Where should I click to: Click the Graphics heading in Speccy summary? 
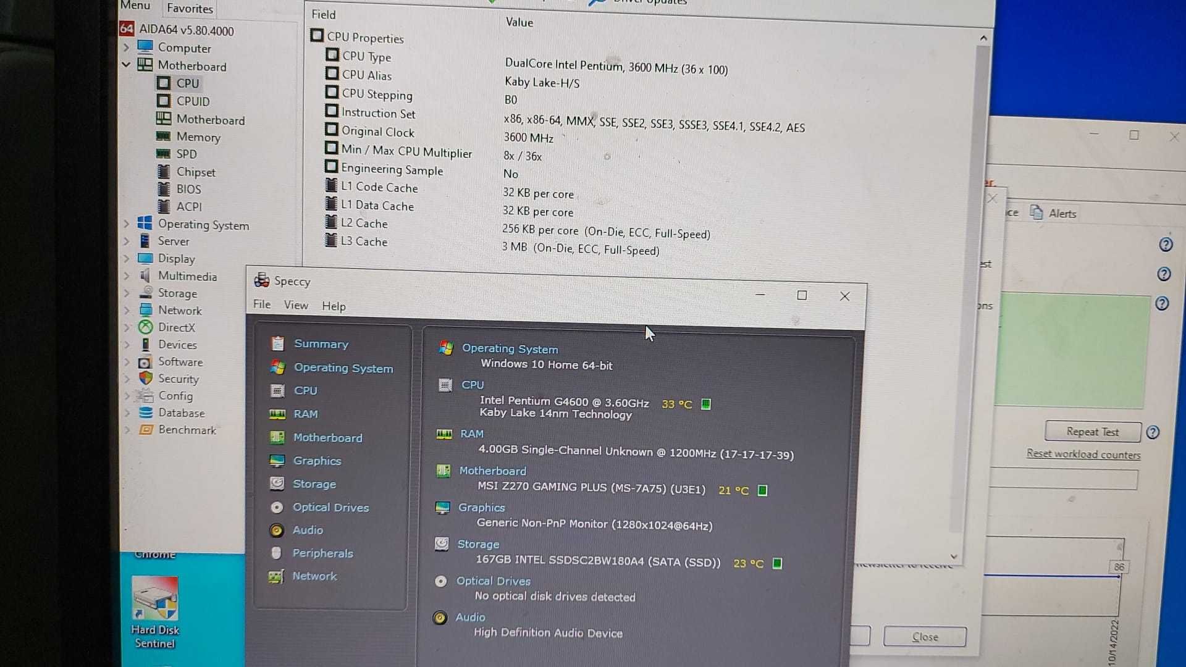coord(481,507)
